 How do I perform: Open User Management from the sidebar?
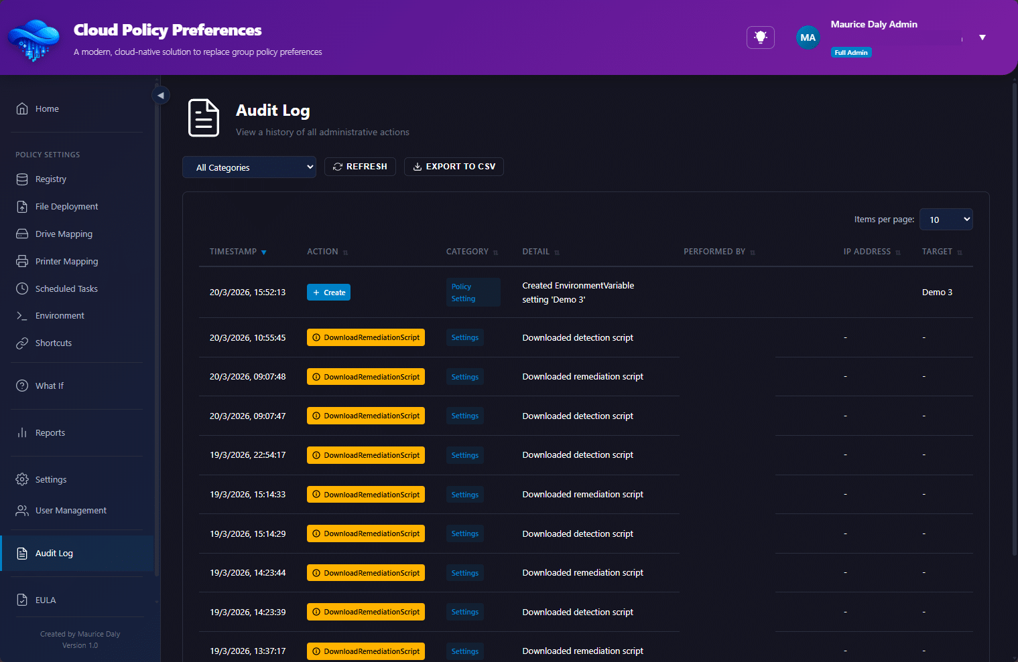click(x=71, y=511)
